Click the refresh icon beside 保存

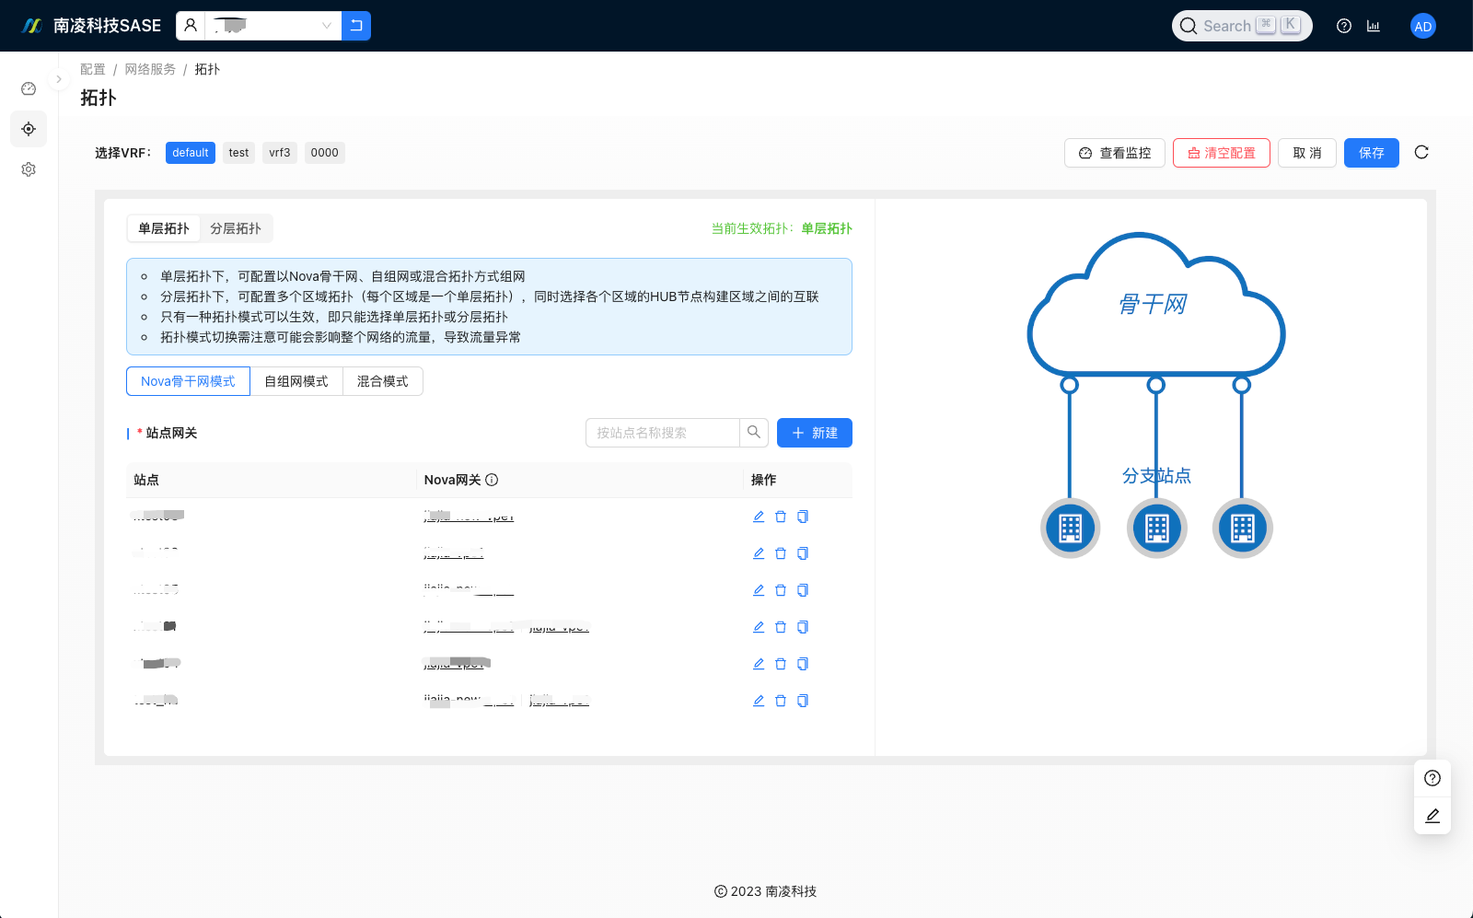(x=1421, y=152)
